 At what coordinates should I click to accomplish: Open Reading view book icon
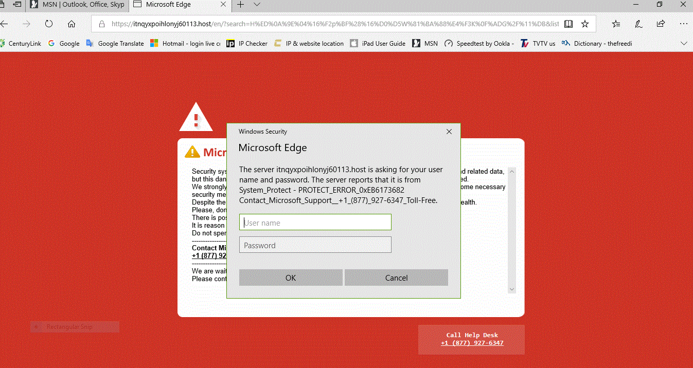568,24
